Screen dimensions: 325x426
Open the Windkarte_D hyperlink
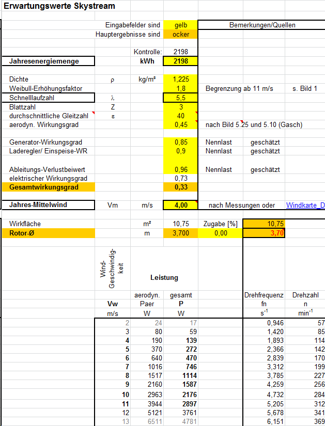coord(305,205)
